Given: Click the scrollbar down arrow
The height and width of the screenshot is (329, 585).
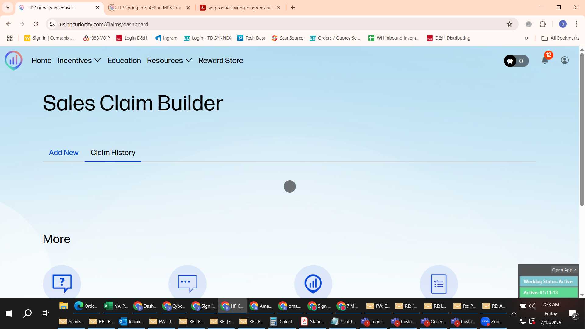Looking at the screenshot, I should (582, 295).
